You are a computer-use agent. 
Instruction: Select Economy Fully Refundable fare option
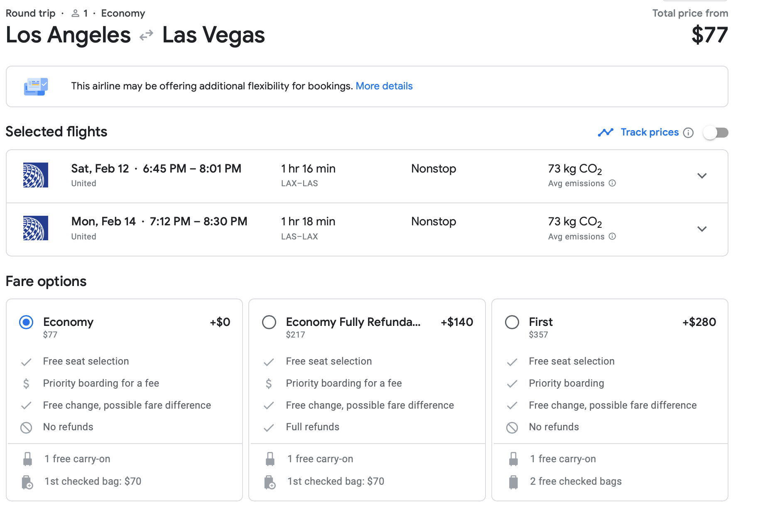[269, 322]
